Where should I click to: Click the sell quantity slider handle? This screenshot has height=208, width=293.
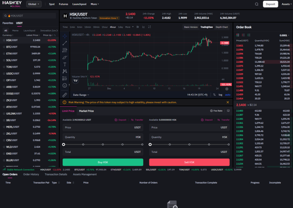point(150,145)
